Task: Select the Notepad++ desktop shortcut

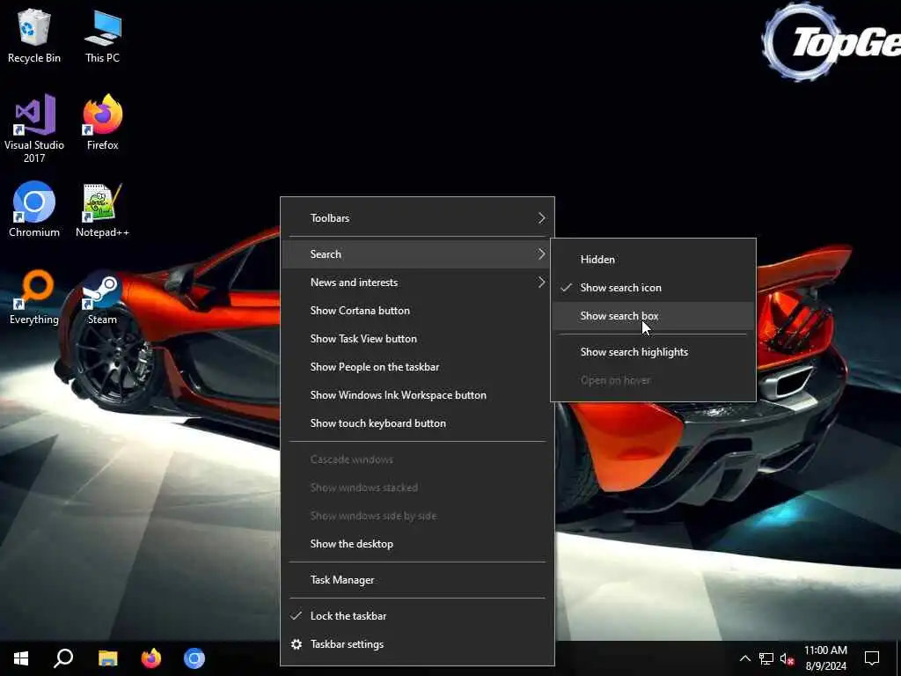Action: (102, 209)
